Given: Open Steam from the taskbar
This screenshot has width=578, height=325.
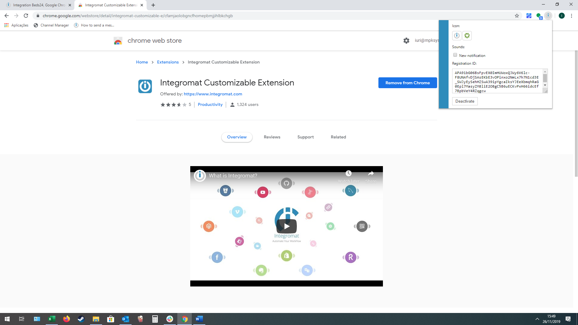Looking at the screenshot, I should [x=81, y=319].
